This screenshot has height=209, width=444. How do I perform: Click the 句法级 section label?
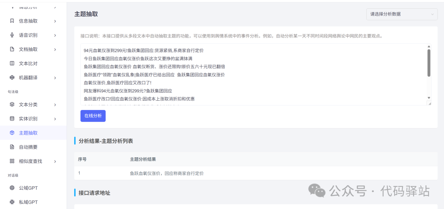click(13, 91)
